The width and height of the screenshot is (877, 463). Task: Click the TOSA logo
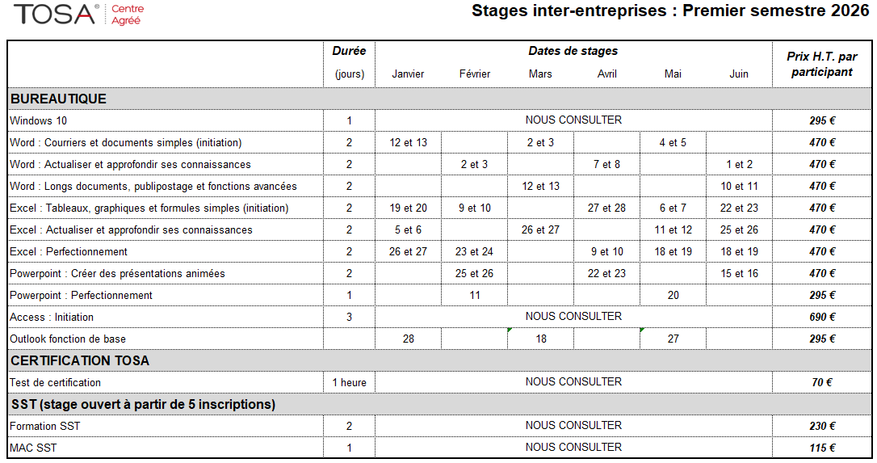coord(55,15)
